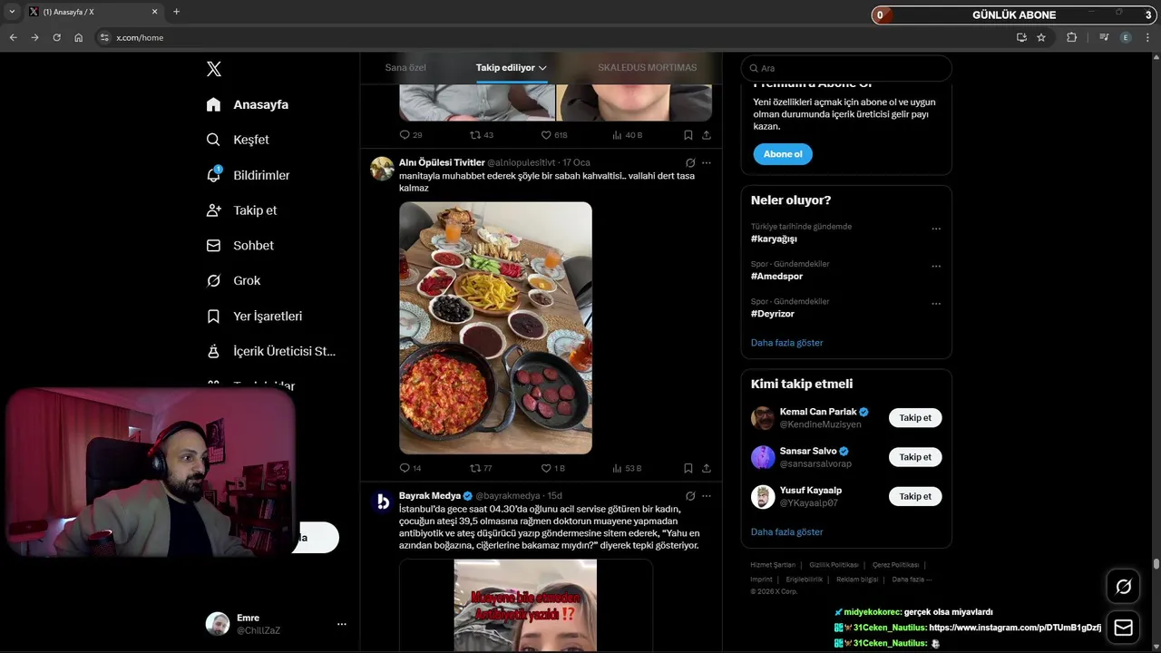Go back in browser
The height and width of the screenshot is (653, 1161).
[x=13, y=37]
